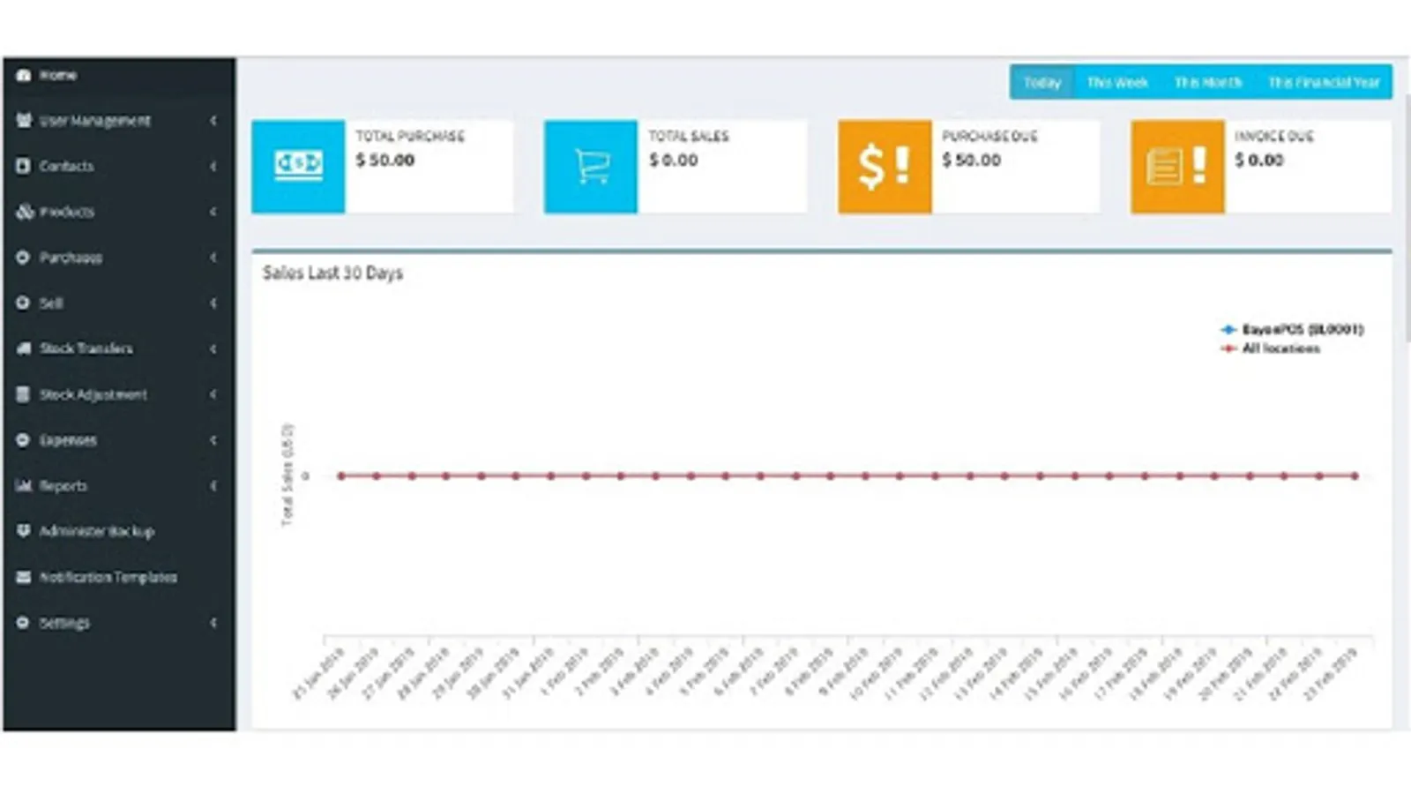The image size is (1411, 794).
Task: Expand the Contacts submenu chevron
Action: click(x=213, y=166)
